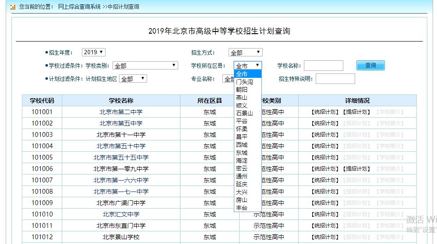Image resolution: width=437 pixels, height=244 pixels.
Task: Select 密云 in the district list
Action: pos(248,168)
